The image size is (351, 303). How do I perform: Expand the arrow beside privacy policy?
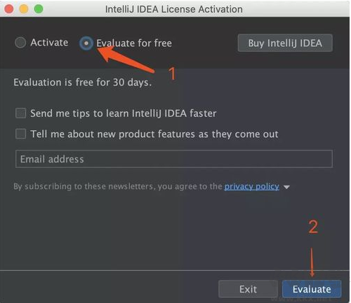286,187
